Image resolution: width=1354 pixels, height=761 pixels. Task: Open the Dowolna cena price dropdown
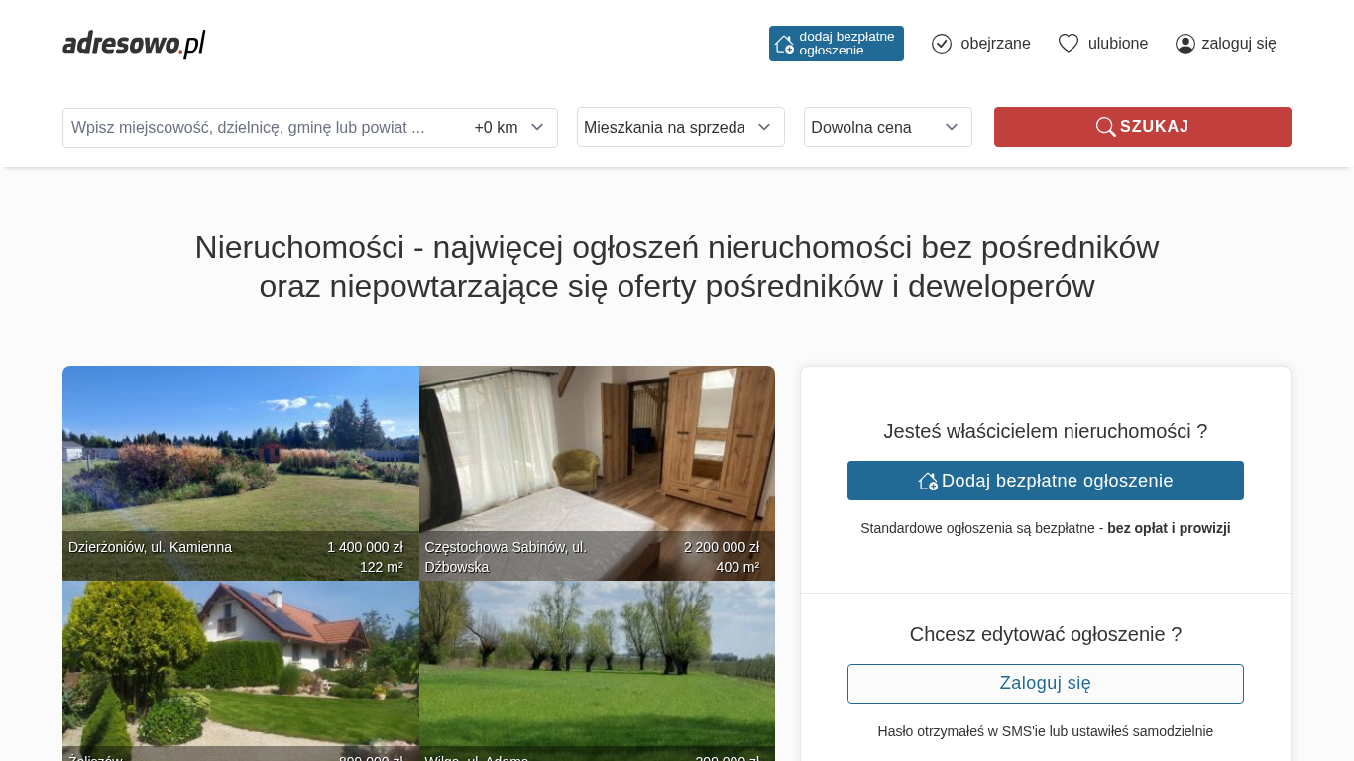[x=887, y=127]
